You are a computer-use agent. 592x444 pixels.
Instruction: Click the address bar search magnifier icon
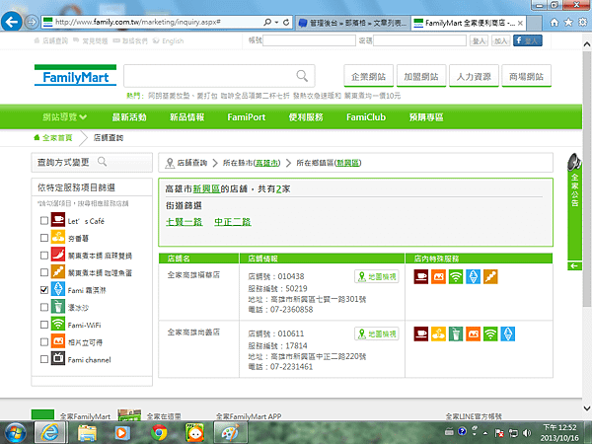(267, 23)
